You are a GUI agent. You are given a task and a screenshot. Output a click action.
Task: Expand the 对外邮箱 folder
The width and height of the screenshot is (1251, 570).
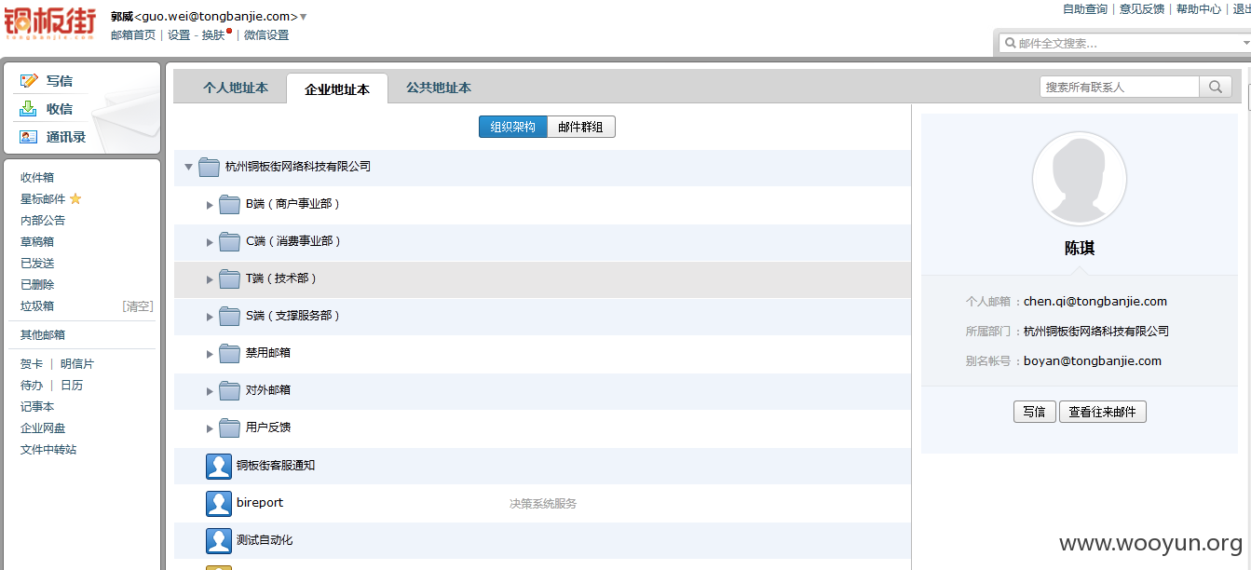tap(210, 391)
